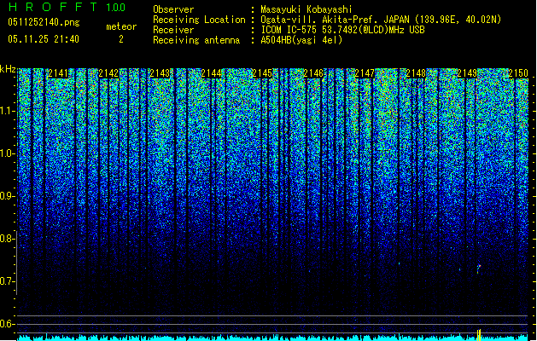Click antenna value A504HB(yagi 4el)
The width and height of the screenshot is (537, 341).
point(301,40)
